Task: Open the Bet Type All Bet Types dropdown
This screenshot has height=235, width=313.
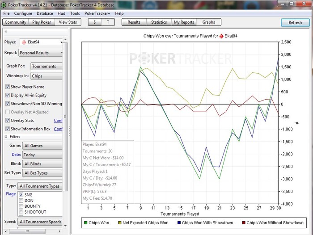Action: click(x=42, y=173)
